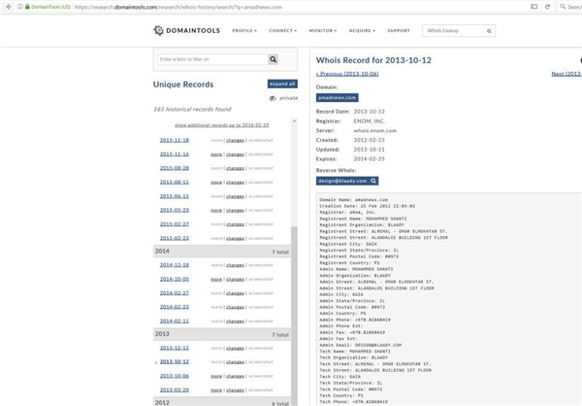The width and height of the screenshot is (582, 406).
Task: Click the 'Enter a term to filter on' field
Action: (x=213, y=59)
